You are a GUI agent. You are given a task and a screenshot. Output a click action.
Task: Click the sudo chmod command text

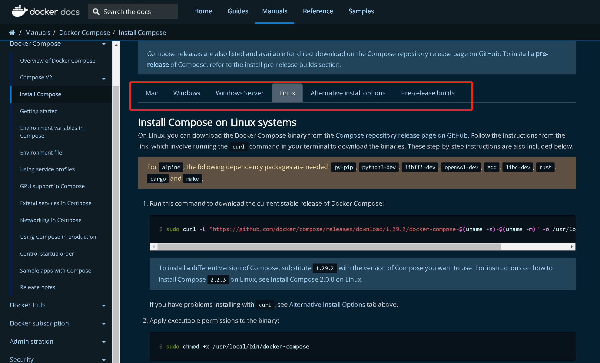237,346
